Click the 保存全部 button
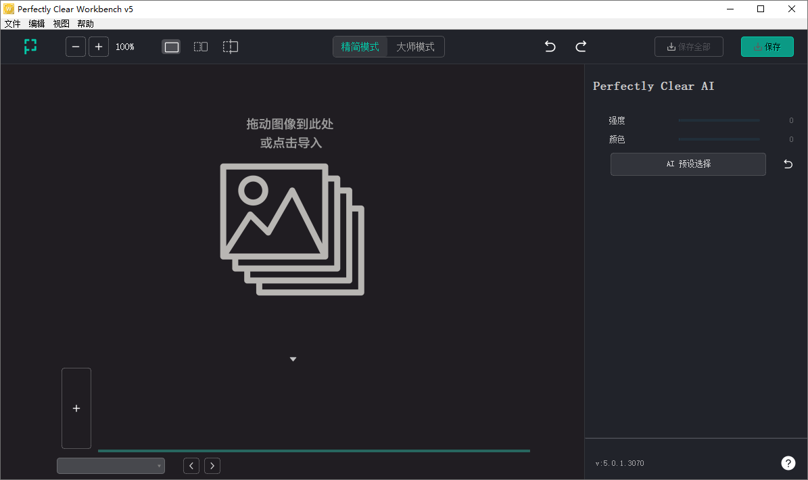 (x=688, y=47)
